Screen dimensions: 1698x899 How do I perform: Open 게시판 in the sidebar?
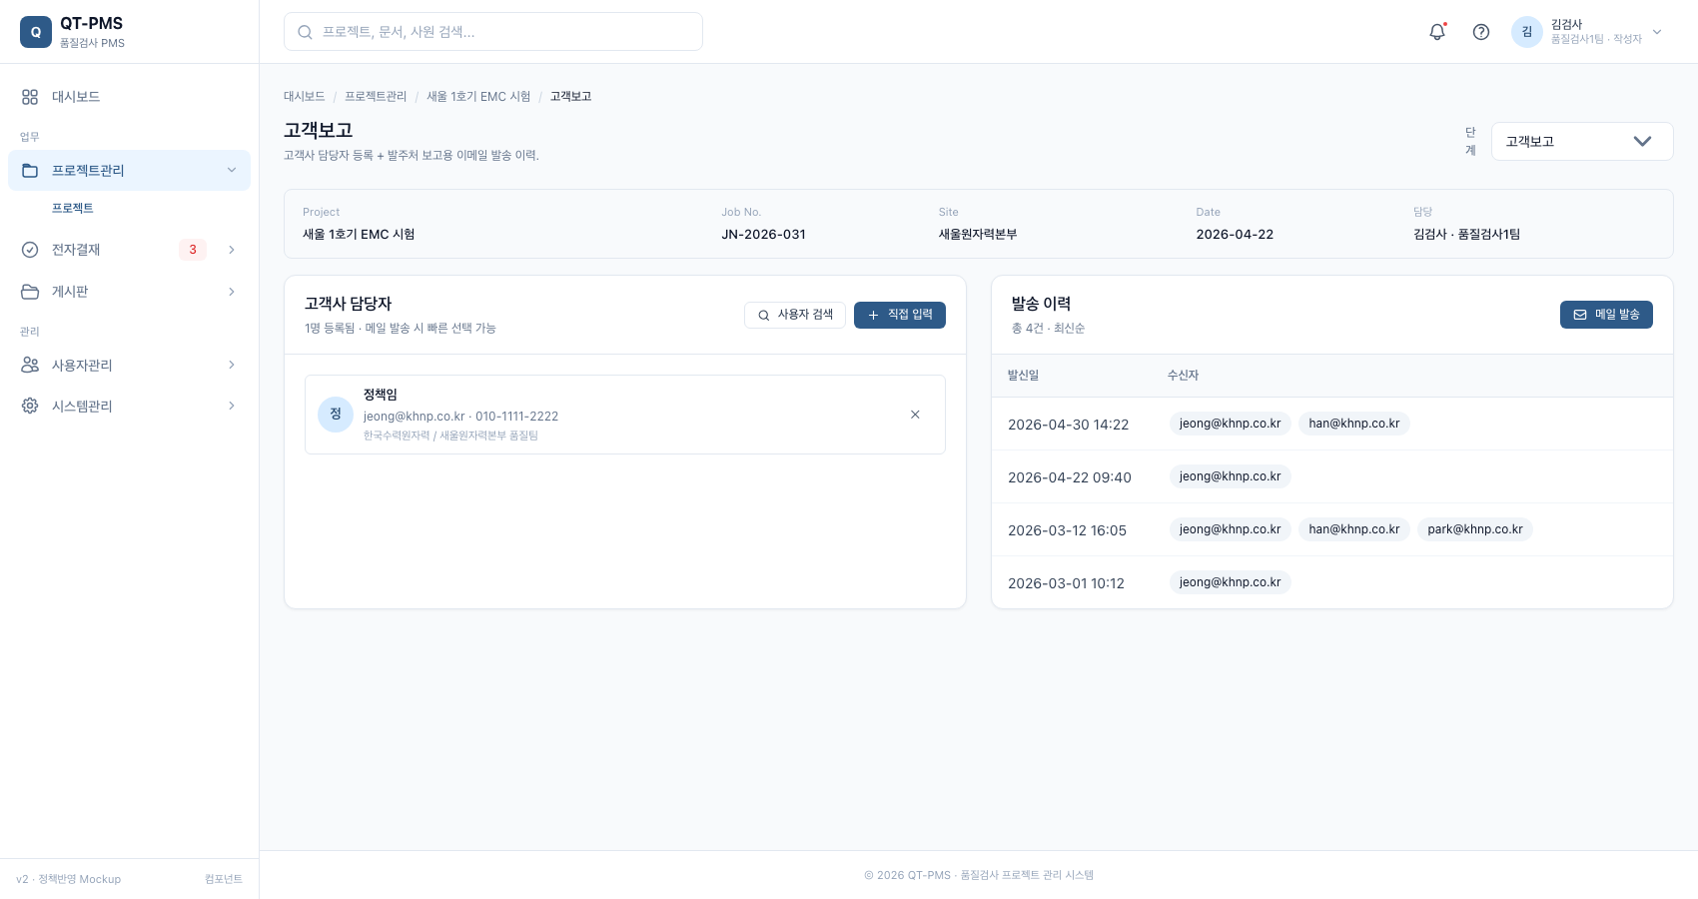[129, 292]
